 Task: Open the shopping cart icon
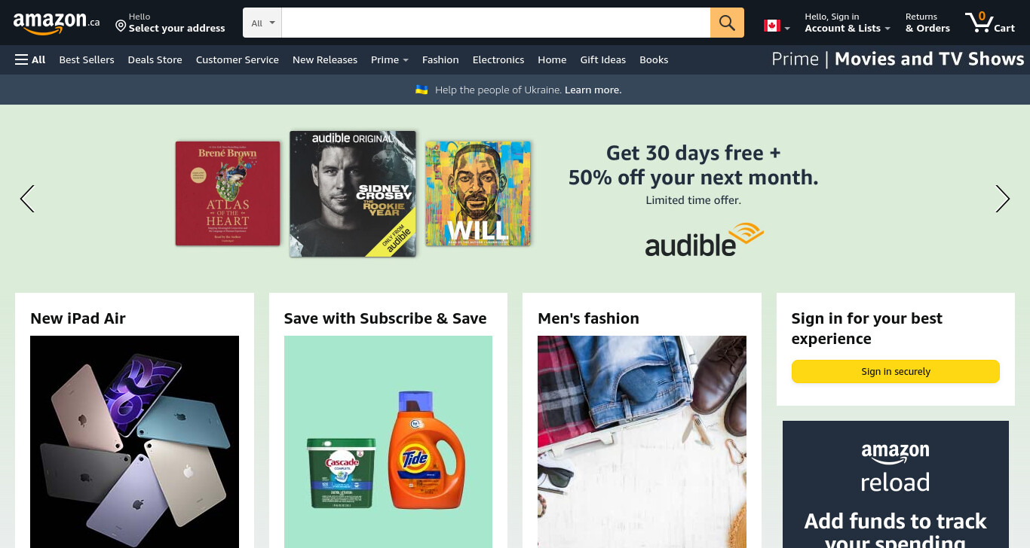coord(989,23)
